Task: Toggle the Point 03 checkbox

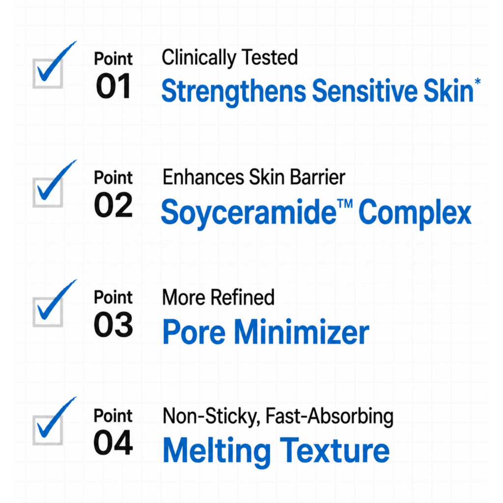Action: pyautogui.click(x=48, y=312)
